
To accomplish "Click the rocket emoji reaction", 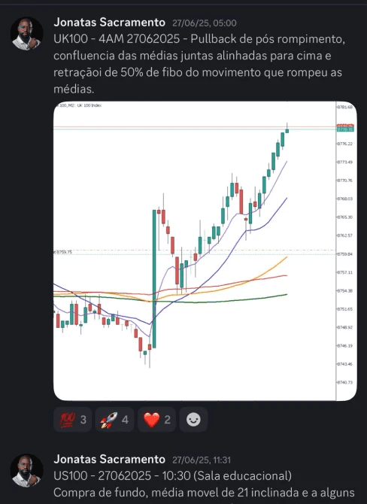I will click(114, 420).
